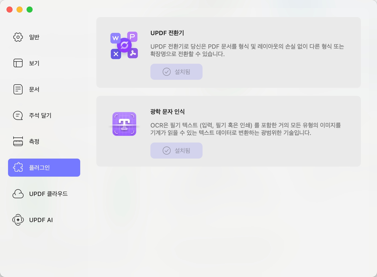
Task: Click the 설치됨 text for UPDF 전환기
Action: (182, 72)
